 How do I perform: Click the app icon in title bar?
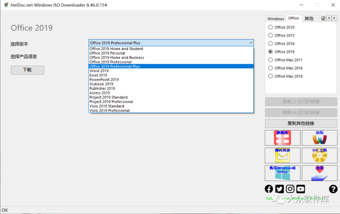tap(6, 5)
